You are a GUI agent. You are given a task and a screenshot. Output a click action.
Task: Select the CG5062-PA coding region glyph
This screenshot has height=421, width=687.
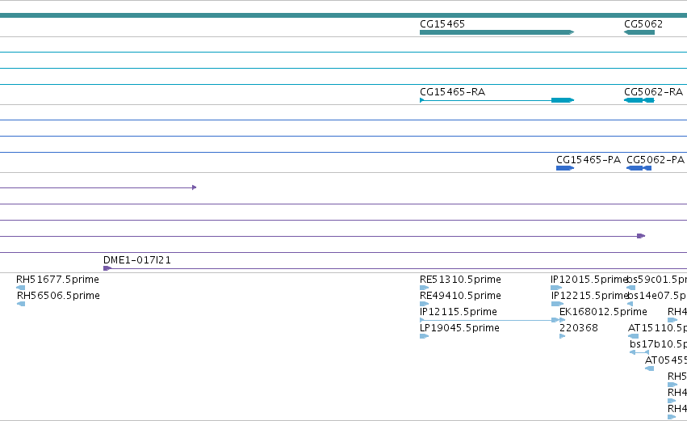point(639,168)
